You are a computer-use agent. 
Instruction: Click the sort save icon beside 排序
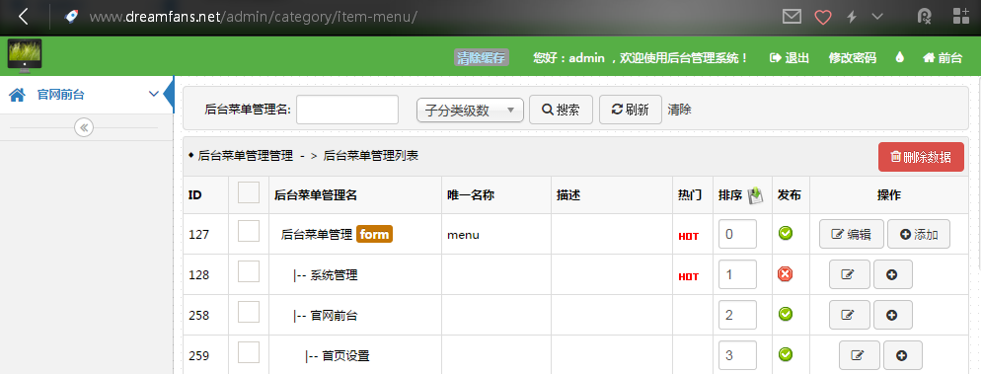point(756,195)
